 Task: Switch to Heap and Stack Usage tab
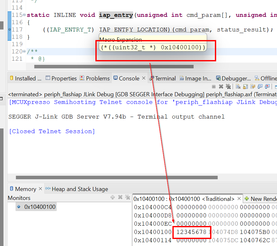coord(77,189)
